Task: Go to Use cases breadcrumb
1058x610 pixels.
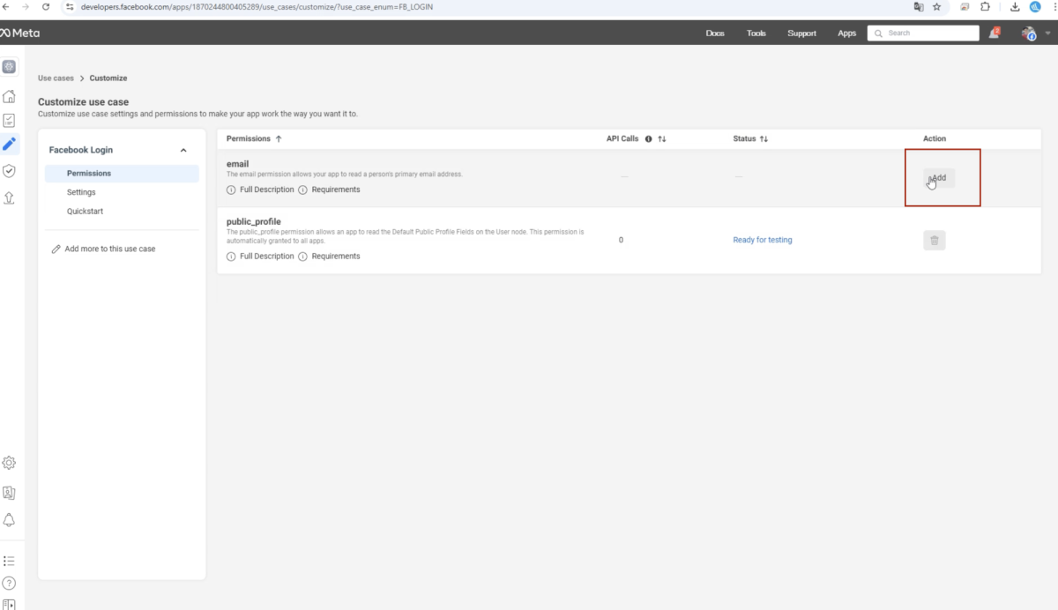Action: (56, 78)
